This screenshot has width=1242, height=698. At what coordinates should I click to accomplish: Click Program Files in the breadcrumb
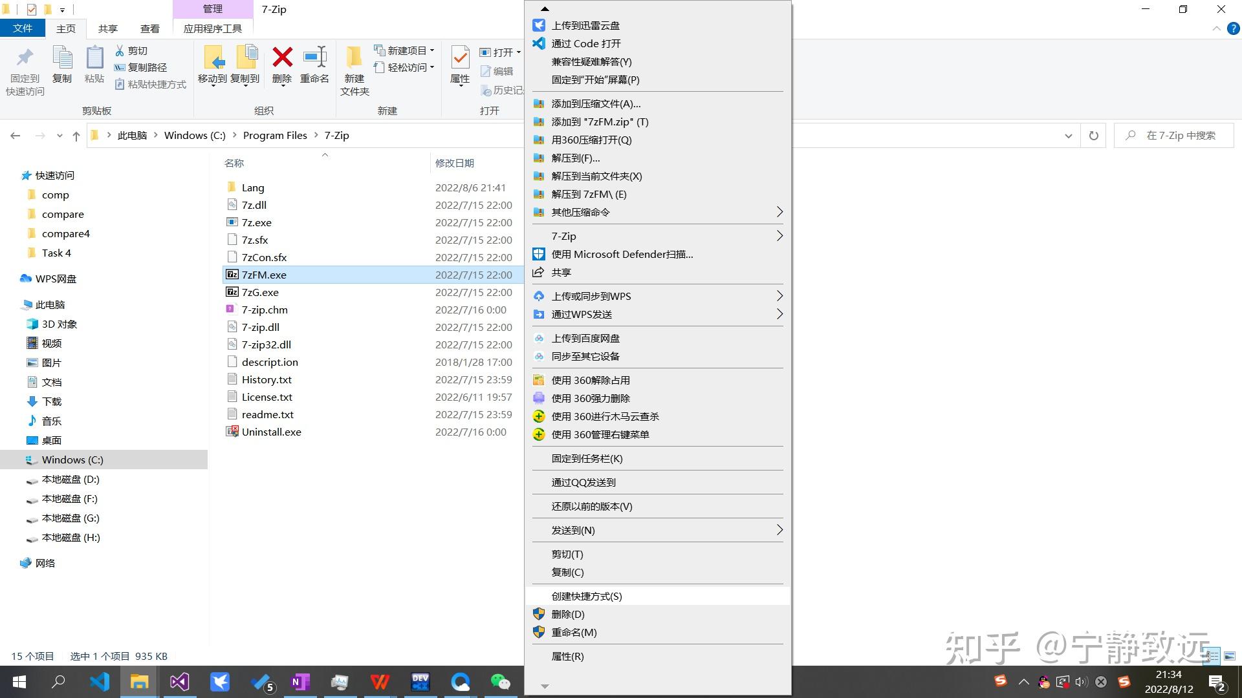(275, 136)
